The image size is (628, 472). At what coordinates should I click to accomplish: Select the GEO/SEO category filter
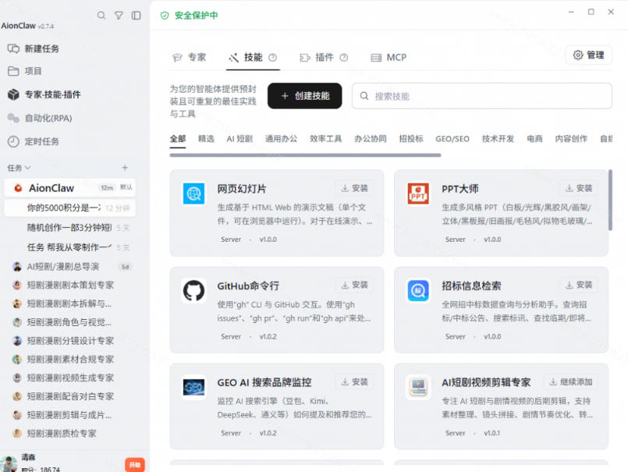tap(452, 139)
